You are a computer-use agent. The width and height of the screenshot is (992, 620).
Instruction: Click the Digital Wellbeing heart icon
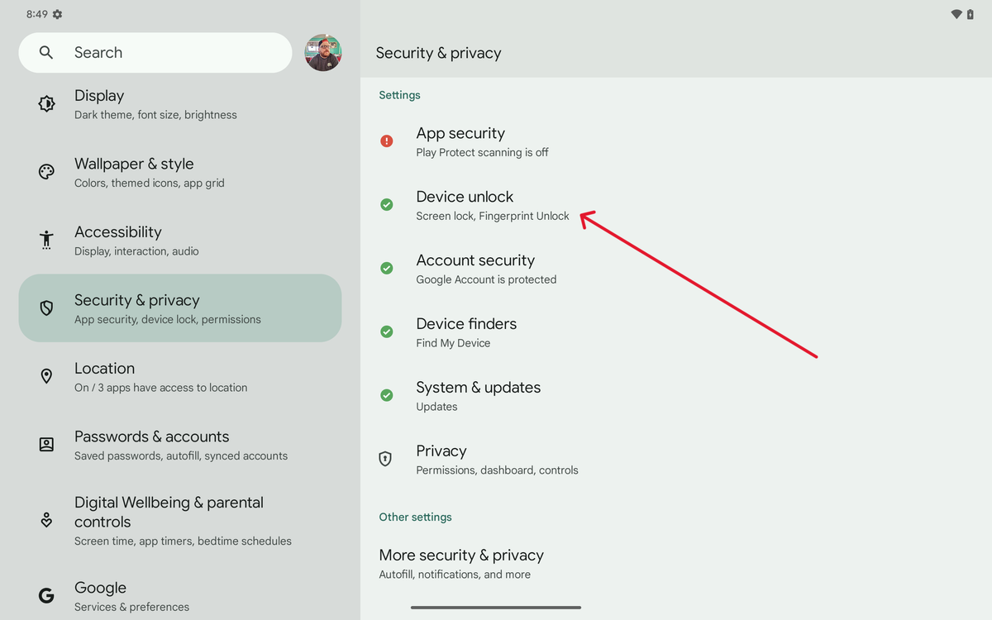(46, 520)
